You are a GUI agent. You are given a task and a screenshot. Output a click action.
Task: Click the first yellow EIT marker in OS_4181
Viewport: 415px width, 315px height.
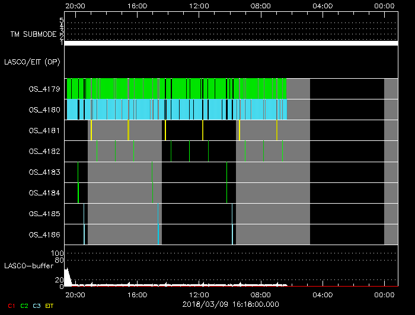click(91, 130)
